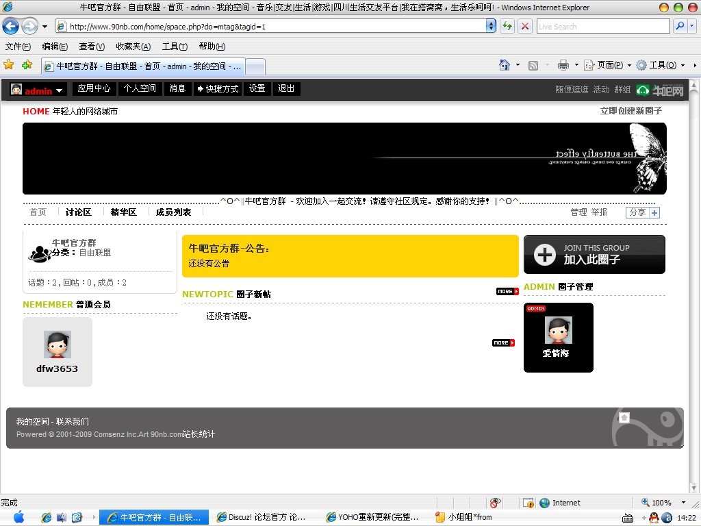Open the search provider dropdown arrow
The height and width of the screenshot is (526, 701).
(x=692, y=26)
